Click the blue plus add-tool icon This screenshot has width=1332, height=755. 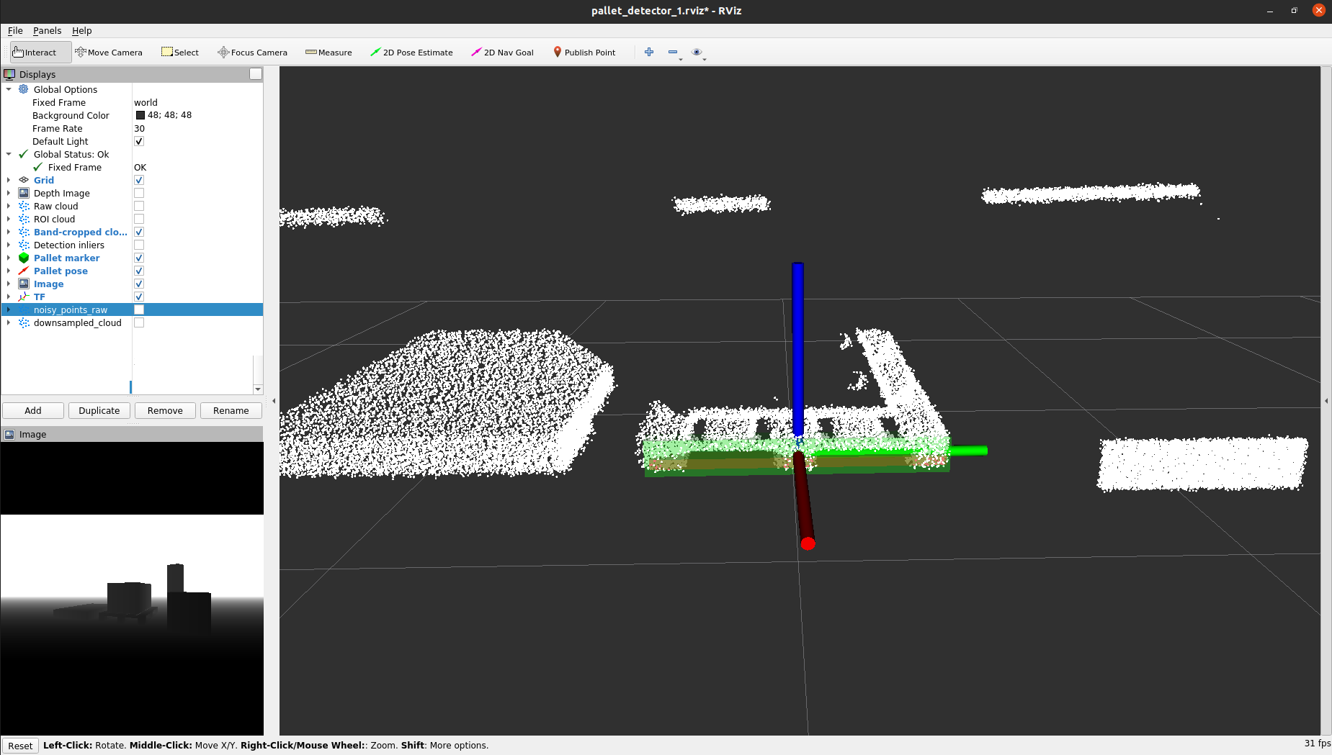[649, 52]
